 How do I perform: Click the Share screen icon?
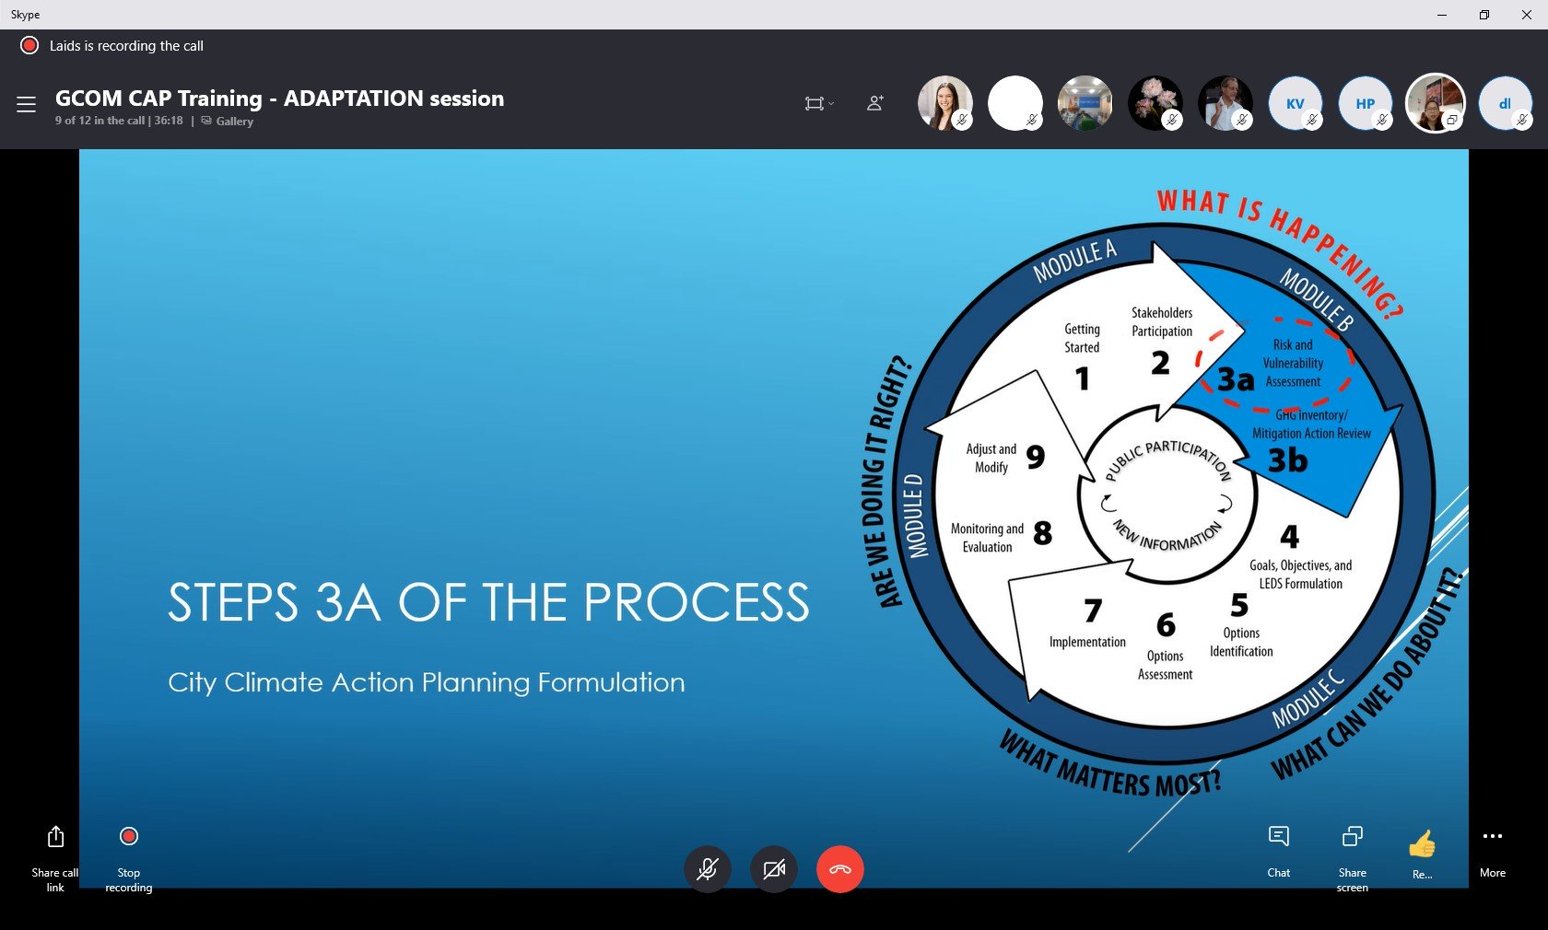[1352, 837]
